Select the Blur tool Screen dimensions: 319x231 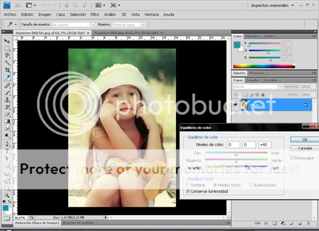(7, 129)
